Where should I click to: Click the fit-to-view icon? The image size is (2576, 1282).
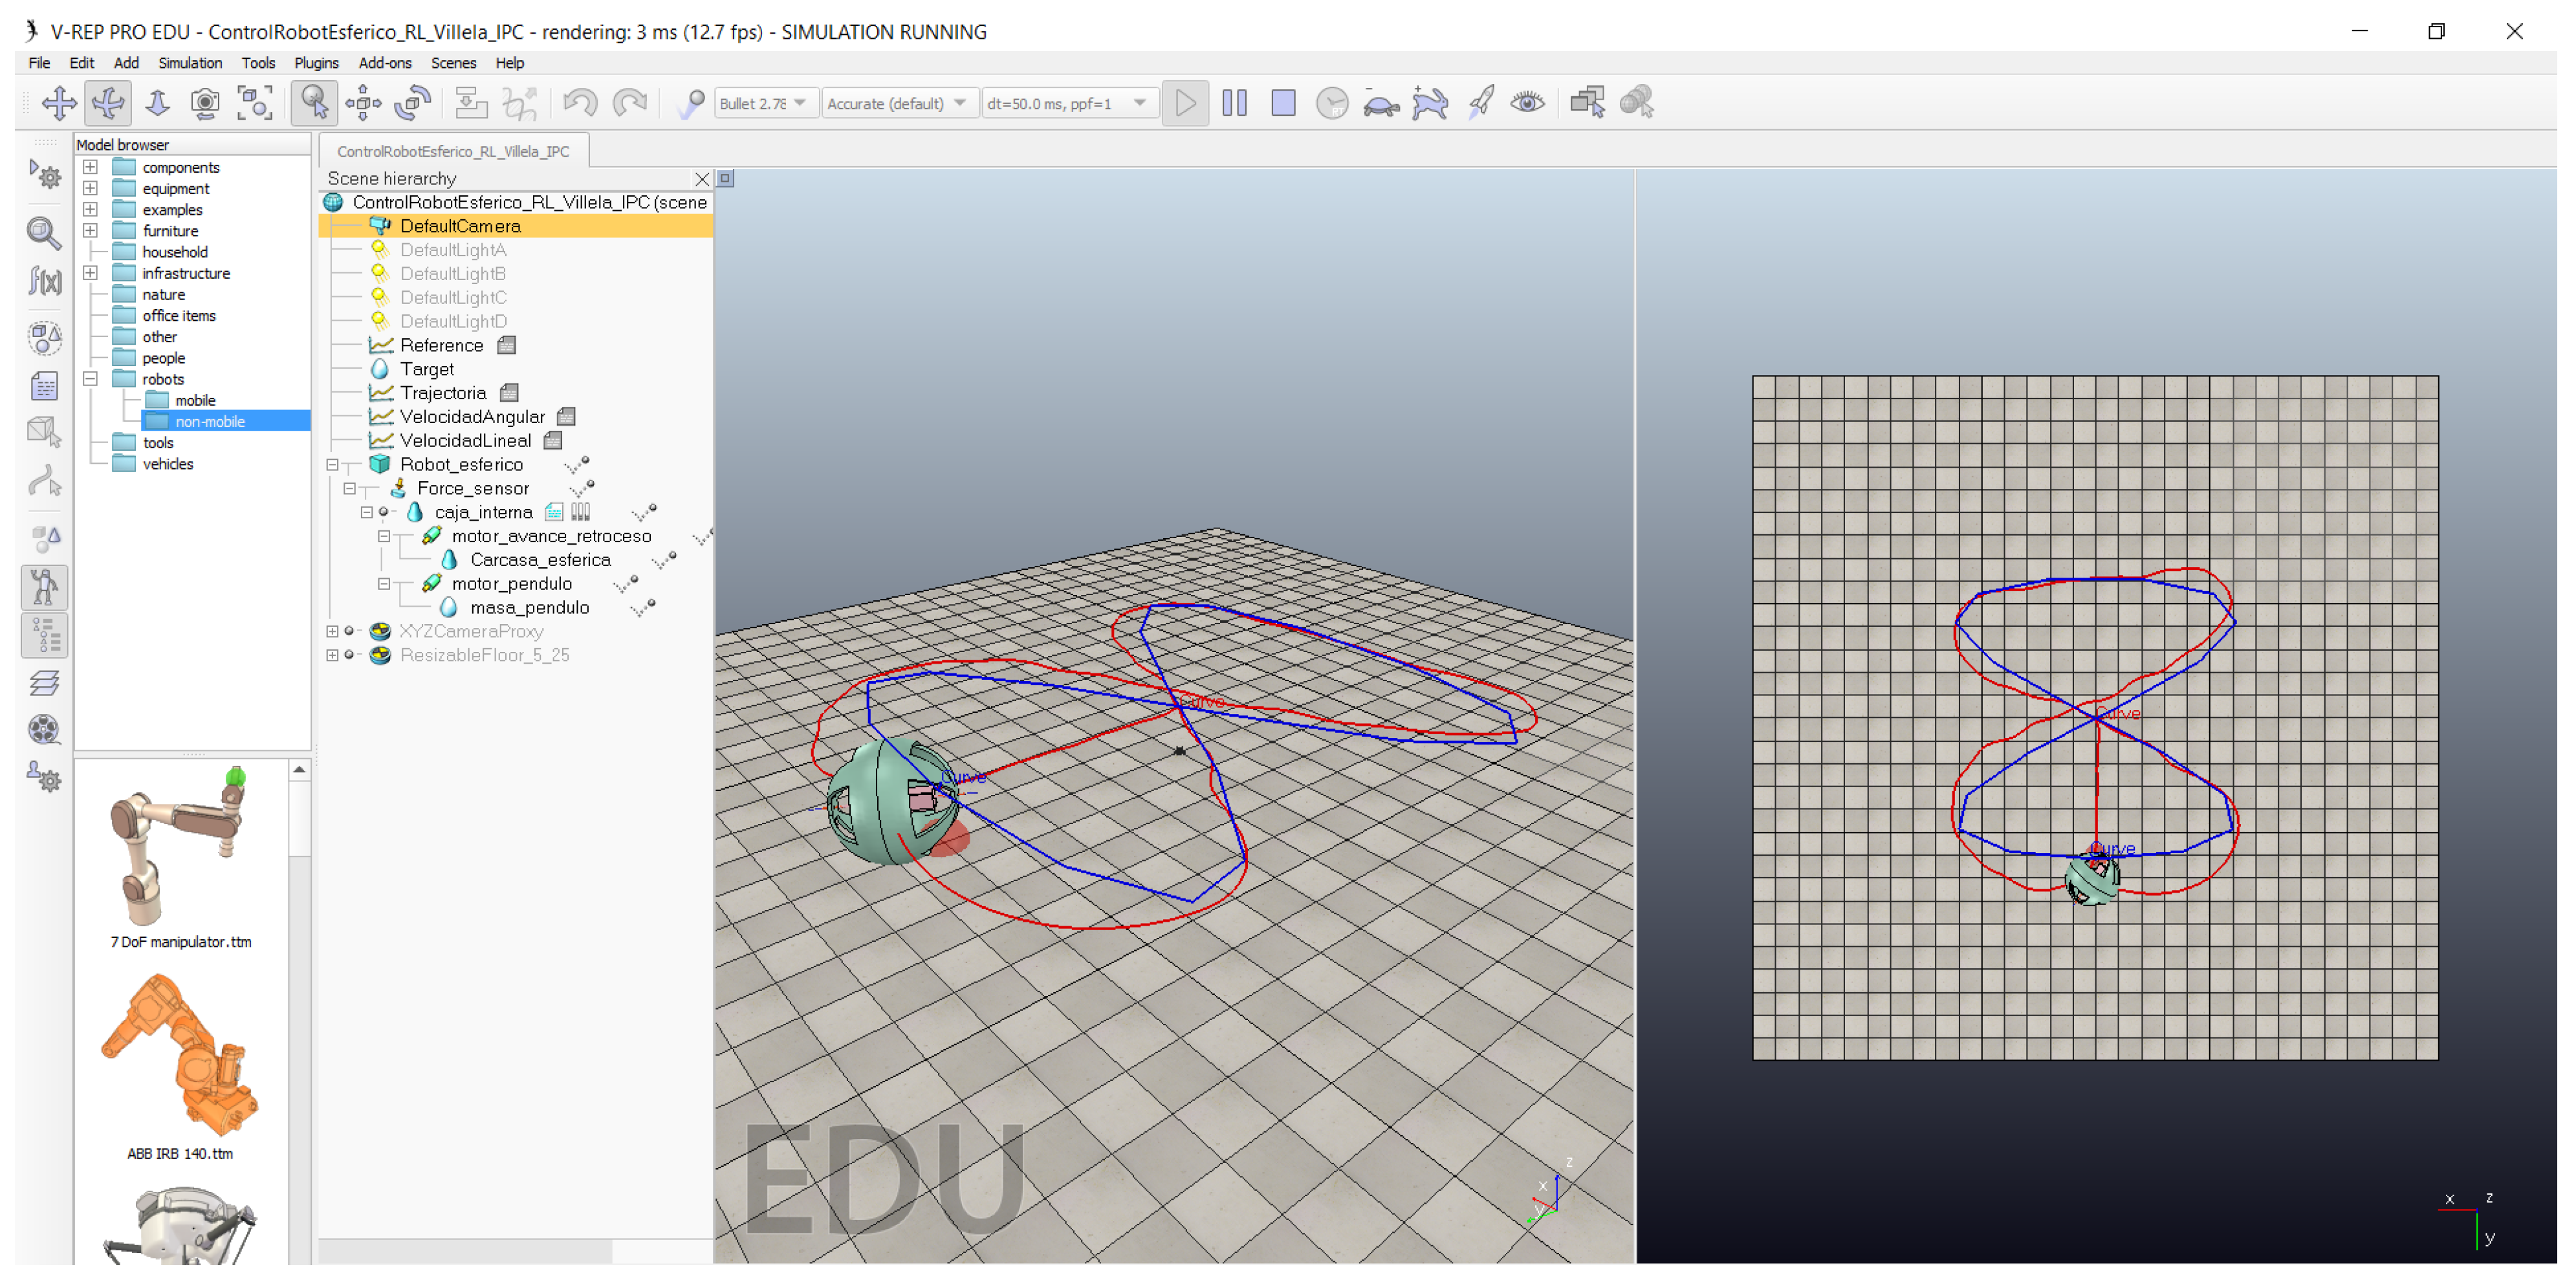click(x=255, y=103)
